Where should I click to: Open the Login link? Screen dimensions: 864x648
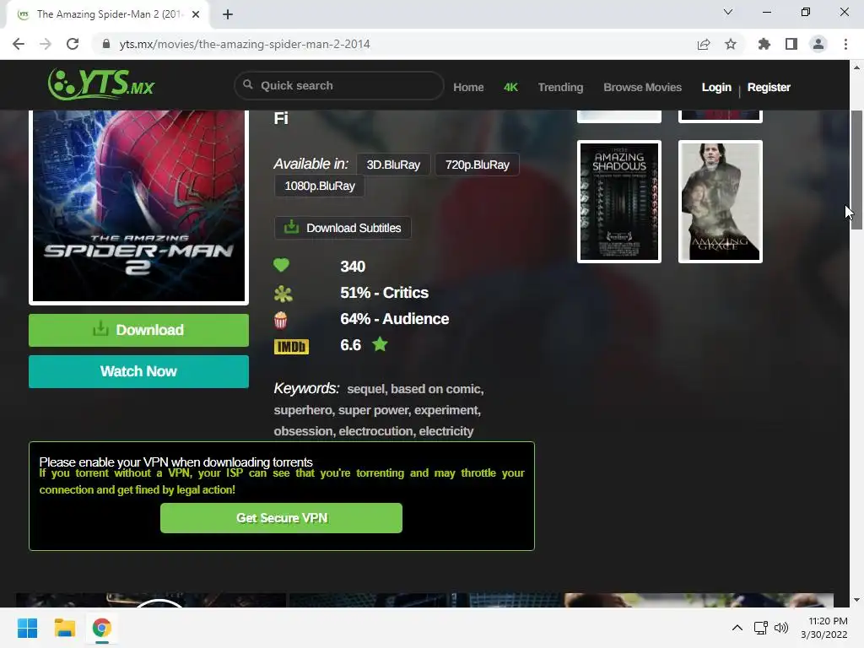tap(716, 87)
